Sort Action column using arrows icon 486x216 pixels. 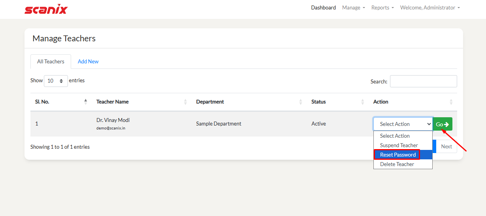click(x=451, y=102)
